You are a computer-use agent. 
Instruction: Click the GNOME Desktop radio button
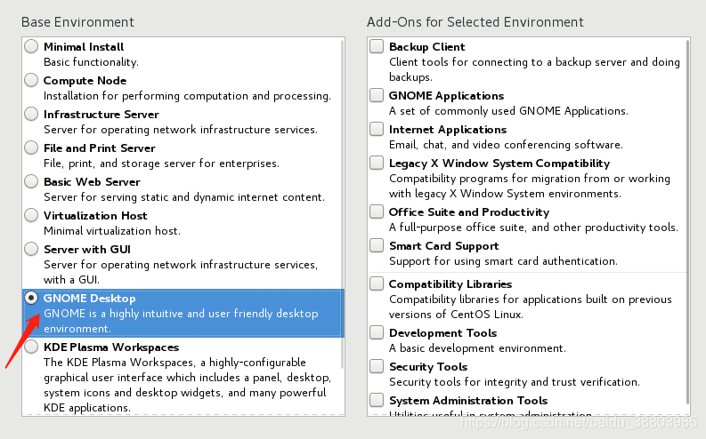coord(32,299)
